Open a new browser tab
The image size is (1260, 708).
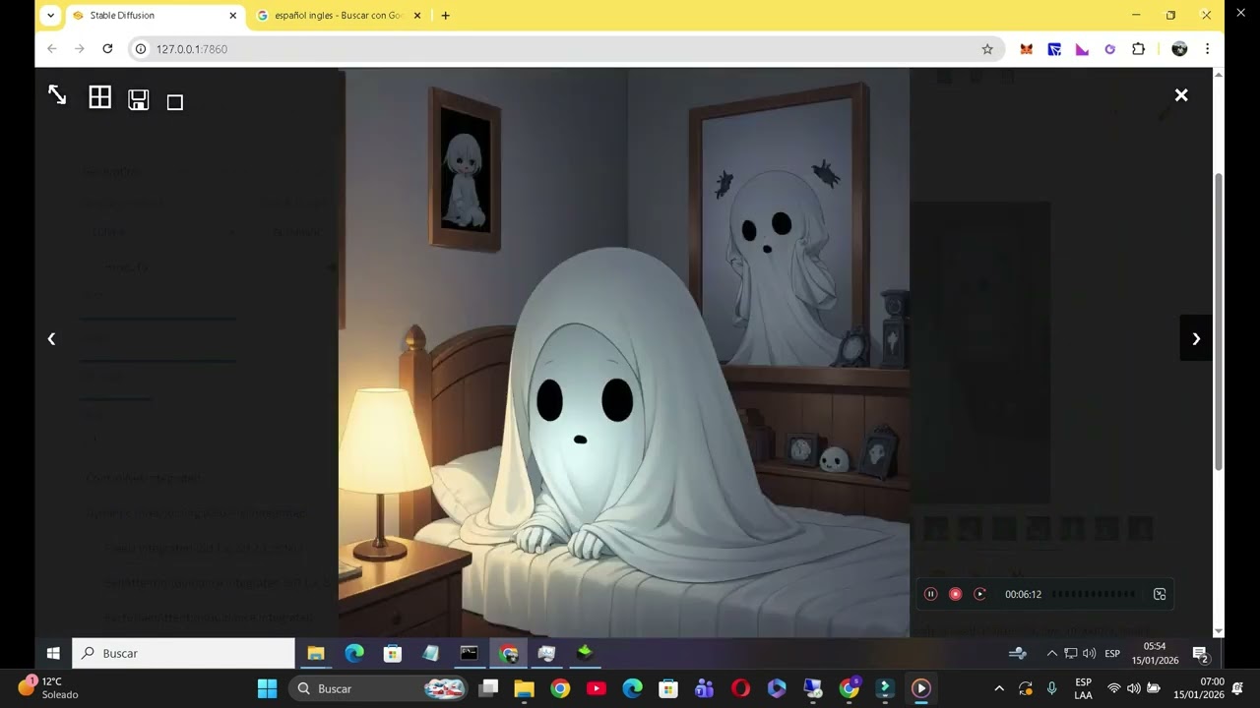tap(445, 16)
